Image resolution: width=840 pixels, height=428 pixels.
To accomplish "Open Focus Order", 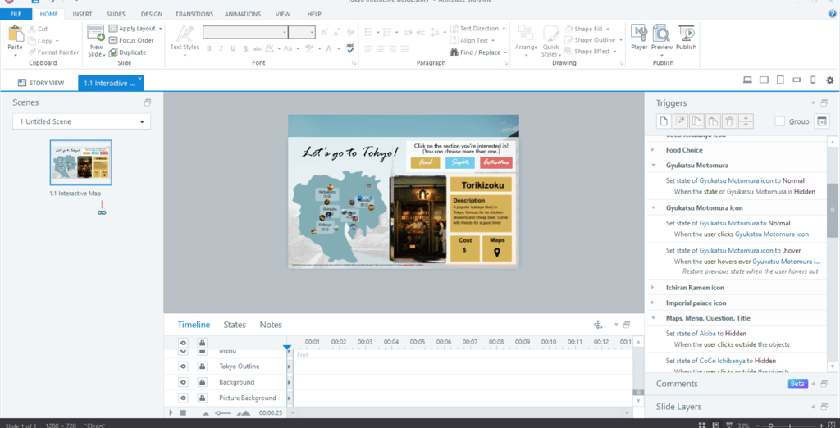I will [x=131, y=41].
